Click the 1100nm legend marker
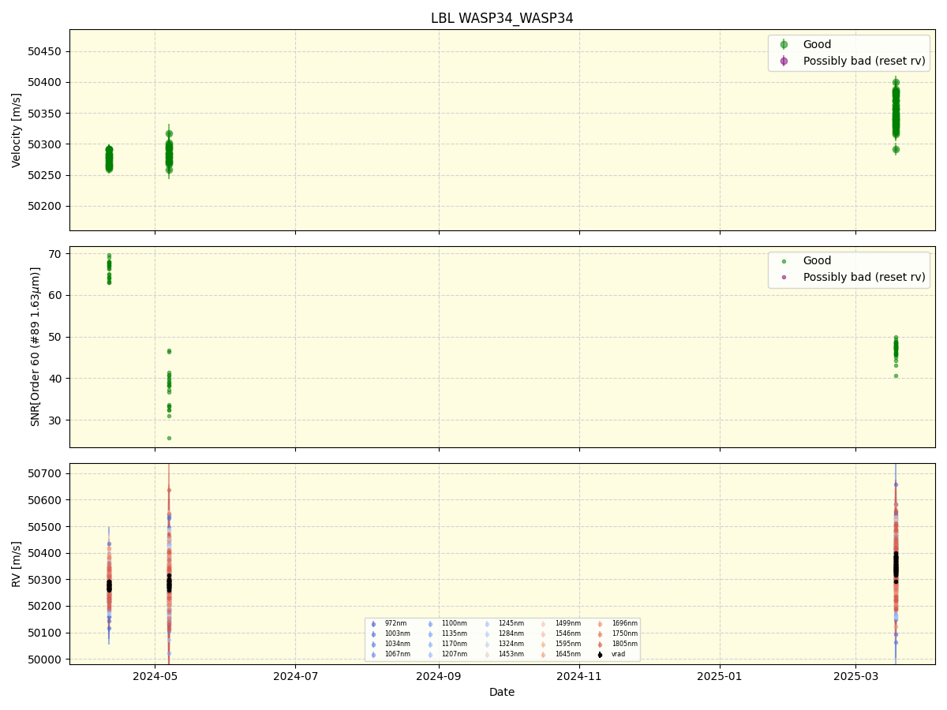Image resolution: width=947 pixels, height=710 pixels. [x=430, y=623]
